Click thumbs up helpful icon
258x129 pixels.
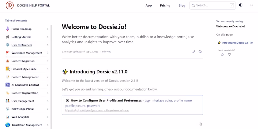coord(223,55)
